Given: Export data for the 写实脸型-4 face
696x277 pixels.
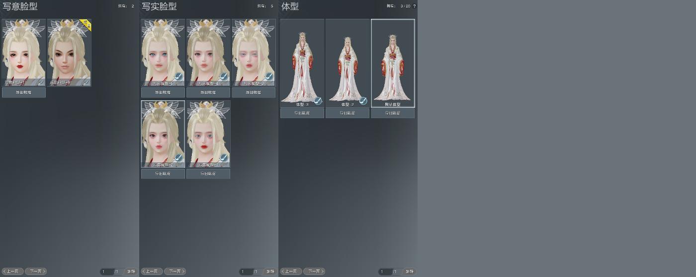Looking at the screenshot, I should coord(208,92).
